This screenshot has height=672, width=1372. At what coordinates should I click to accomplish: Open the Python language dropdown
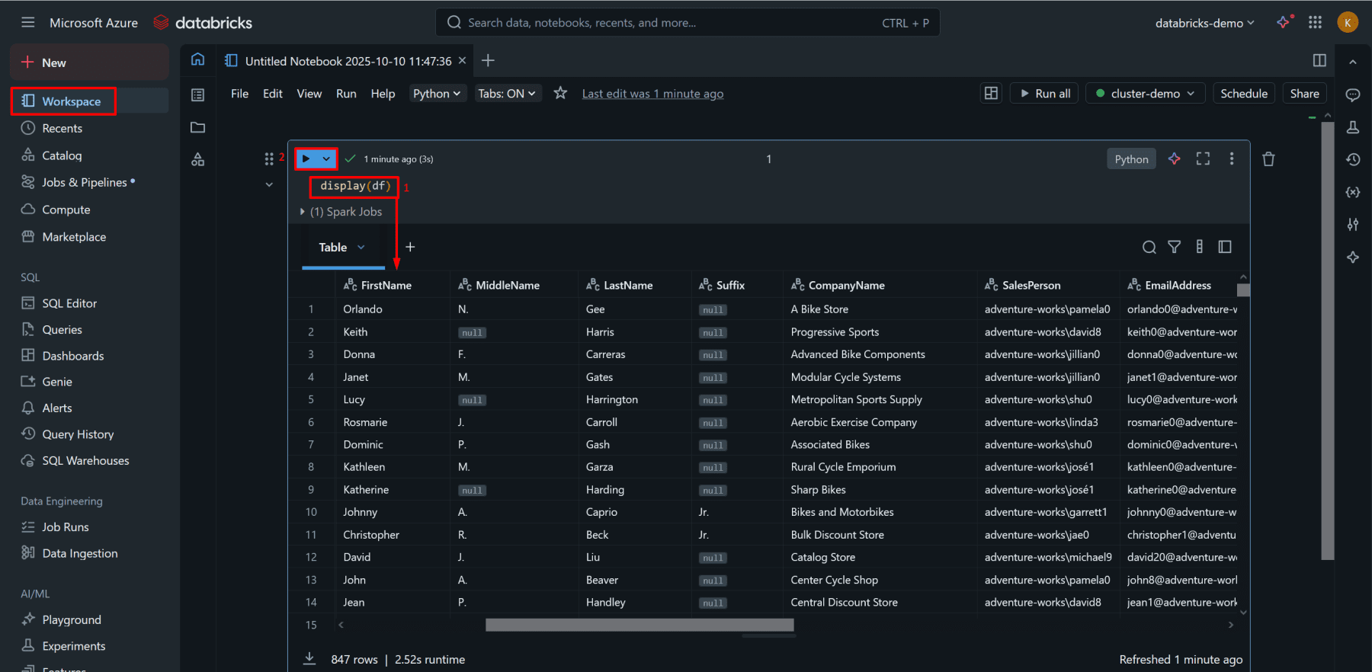coord(437,94)
